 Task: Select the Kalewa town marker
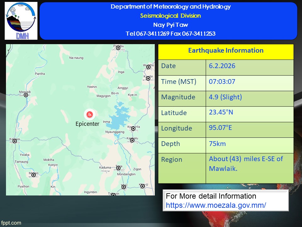pos(14,141)
